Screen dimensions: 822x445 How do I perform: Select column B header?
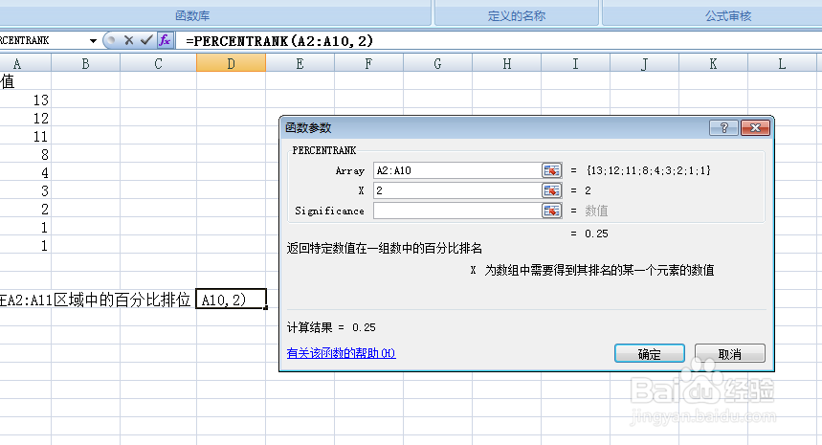[85, 64]
